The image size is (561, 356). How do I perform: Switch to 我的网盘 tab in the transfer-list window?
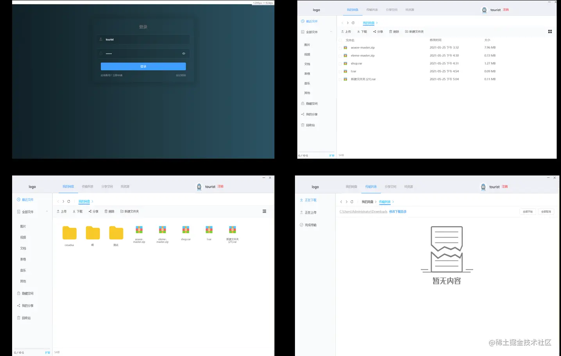click(352, 187)
